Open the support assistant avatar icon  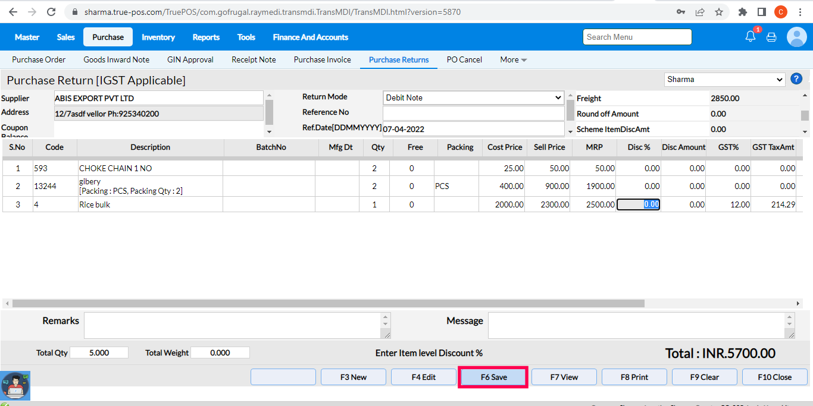pos(15,385)
